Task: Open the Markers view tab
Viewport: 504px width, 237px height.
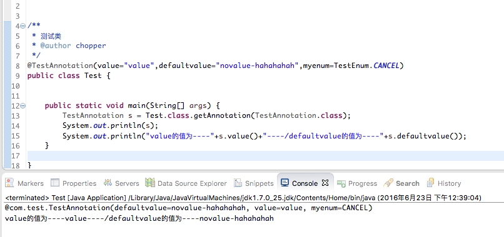Action: [x=24, y=183]
